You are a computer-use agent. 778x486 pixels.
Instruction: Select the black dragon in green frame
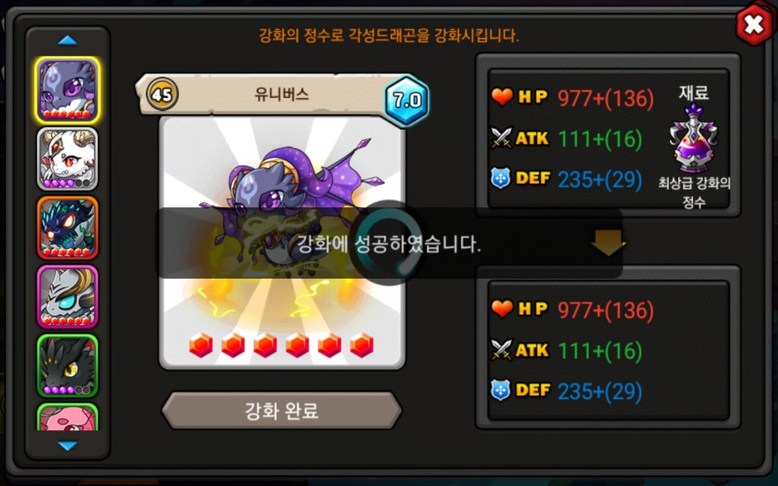[x=67, y=365]
